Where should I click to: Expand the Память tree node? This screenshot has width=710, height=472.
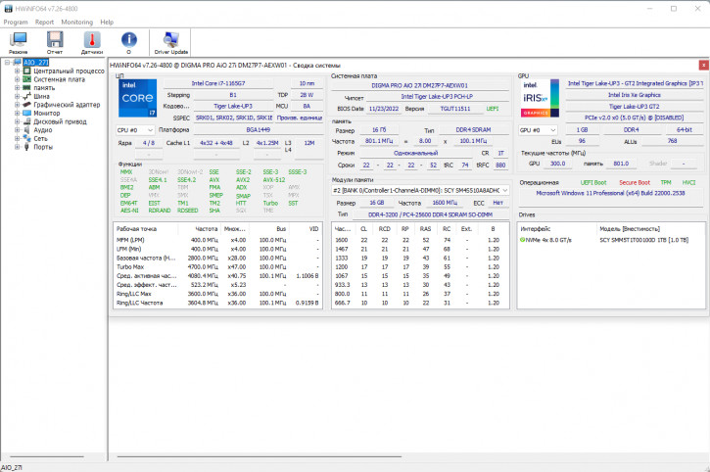[18, 88]
